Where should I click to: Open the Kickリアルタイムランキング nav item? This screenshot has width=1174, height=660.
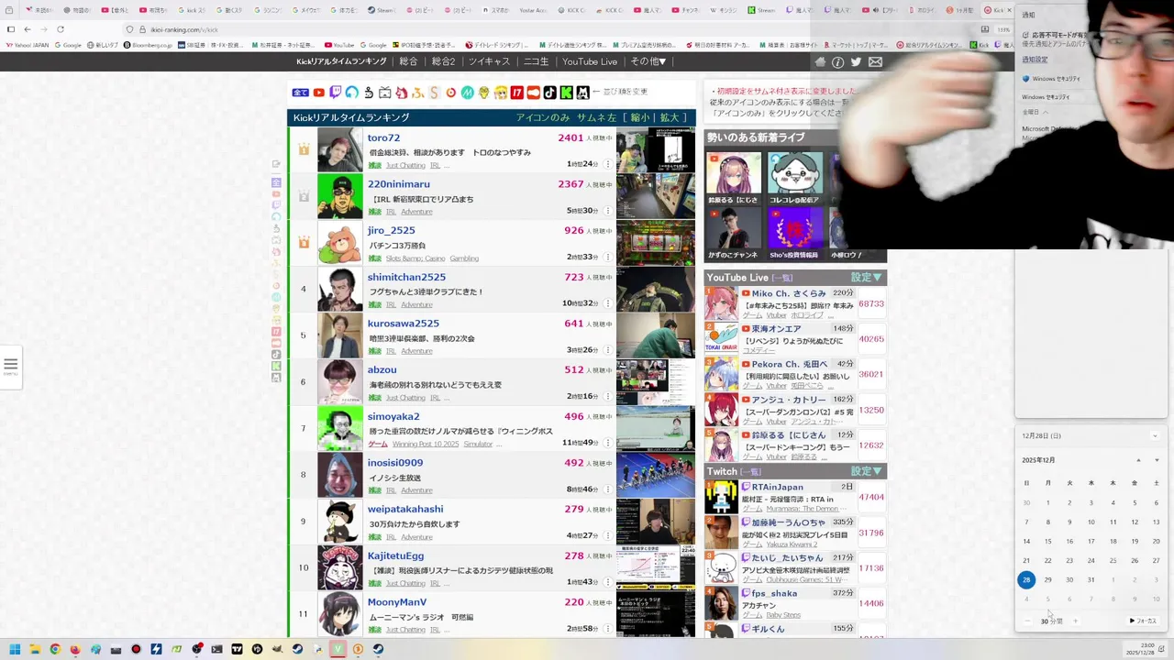341,61
